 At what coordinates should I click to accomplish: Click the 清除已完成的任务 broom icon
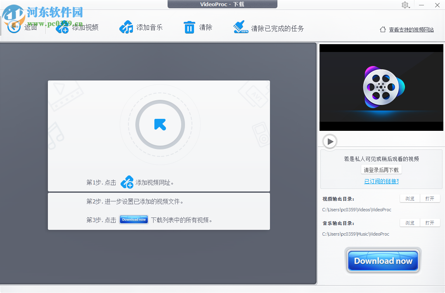coord(240,26)
